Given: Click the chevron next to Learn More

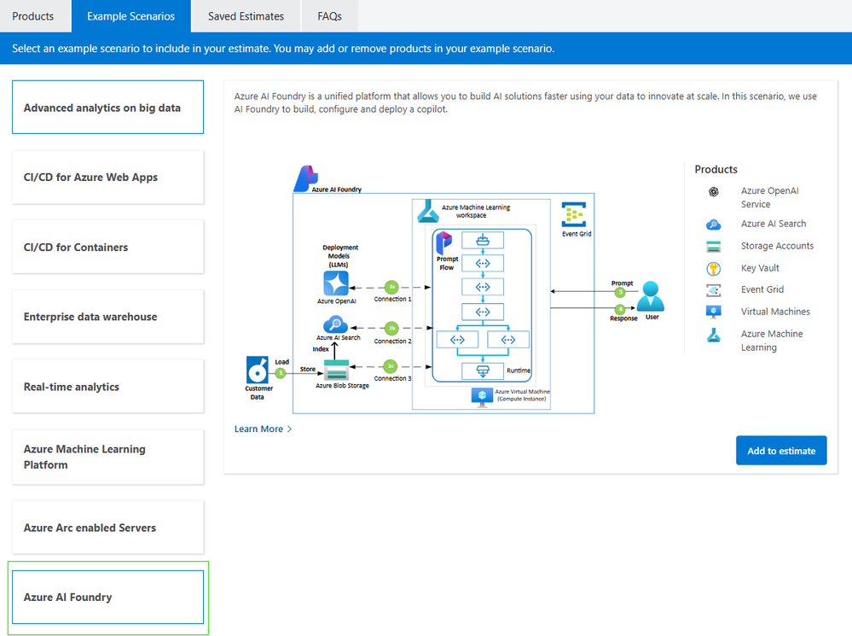Looking at the screenshot, I should (x=290, y=429).
